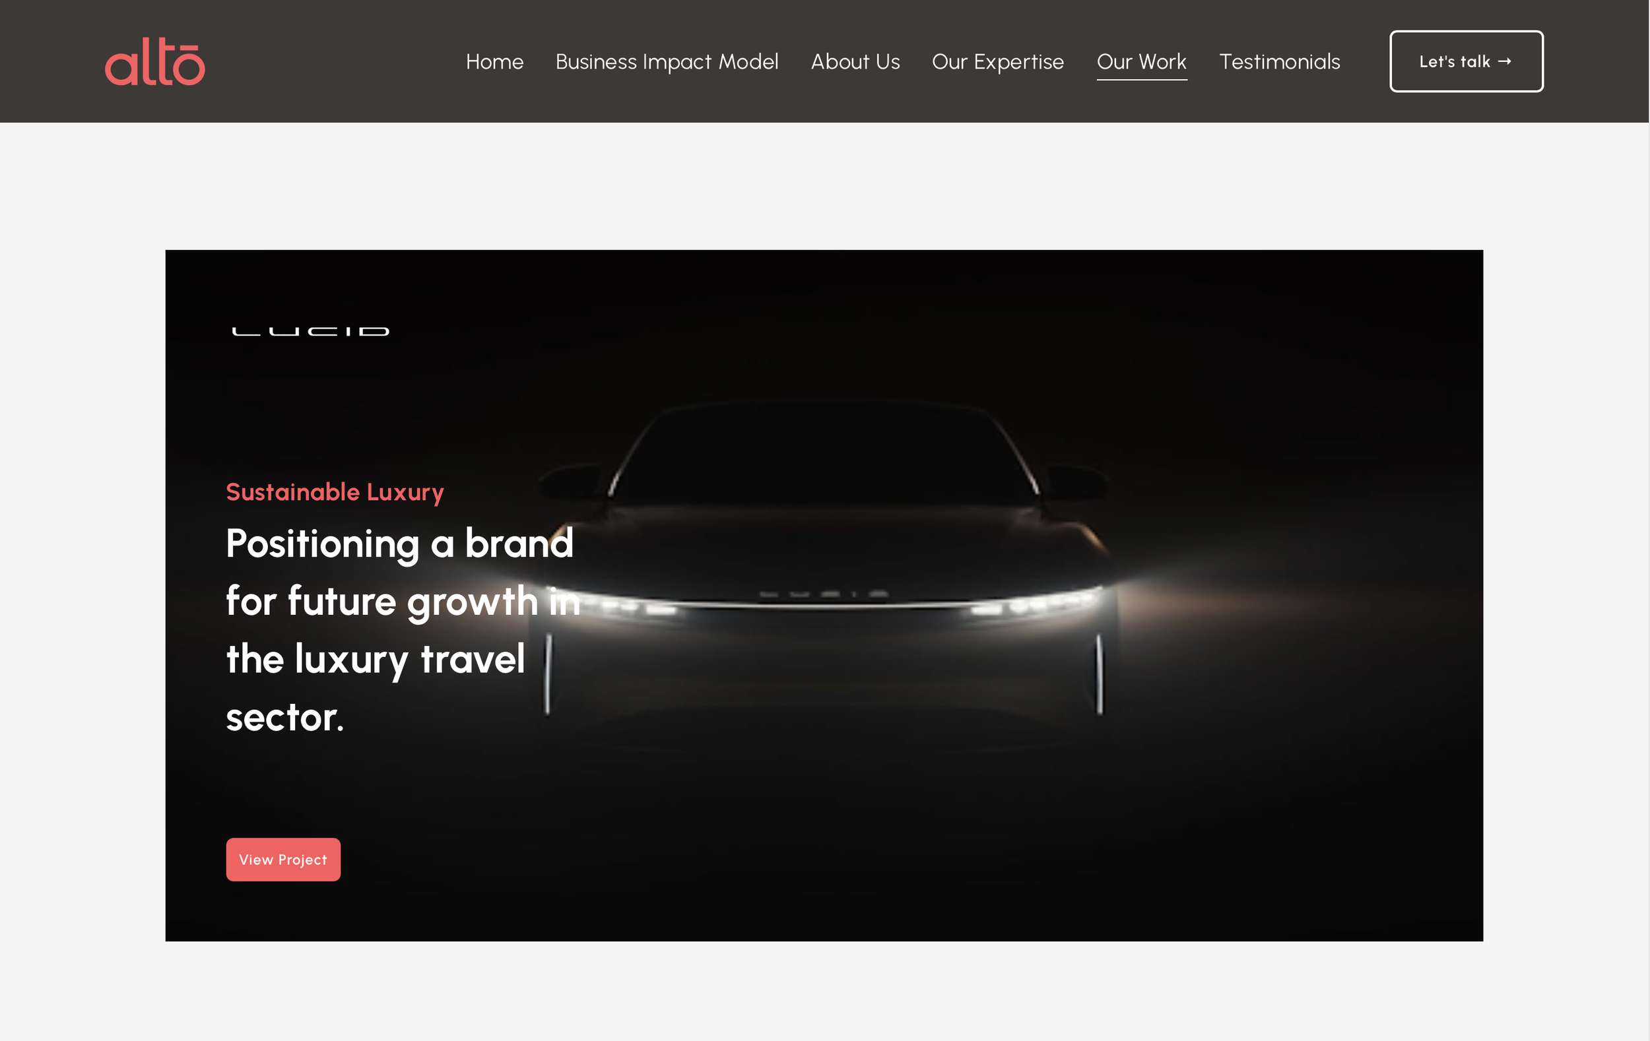Click the arrow icon inside Let's talk
This screenshot has height=1041, width=1650.
click(x=1505, y=61)
